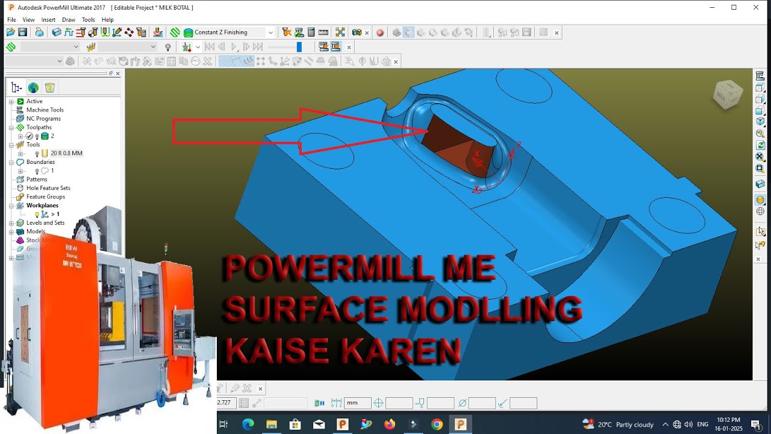Go to end of simulation
Image resolution: width=771 pixels, height=434 pixels.
pyautogui.click(x=258, y=47)
